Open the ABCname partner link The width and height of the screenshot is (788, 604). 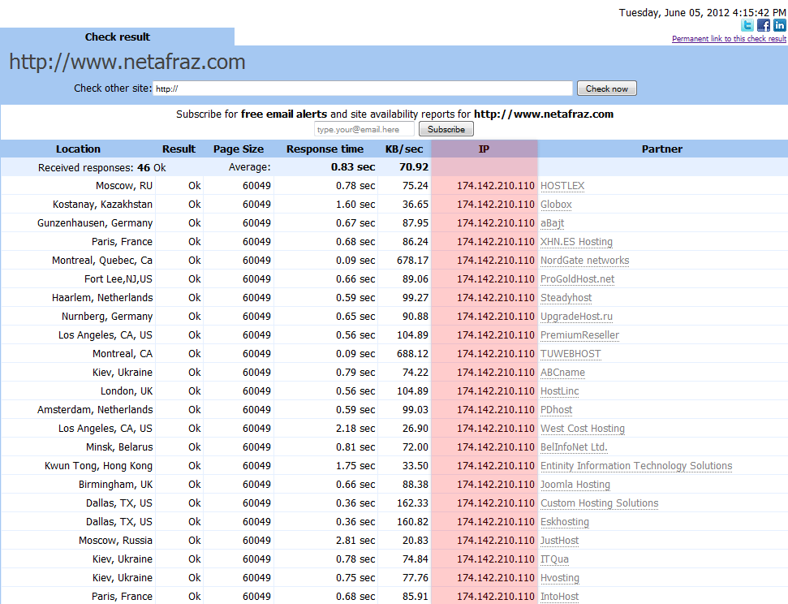point(562,373)
